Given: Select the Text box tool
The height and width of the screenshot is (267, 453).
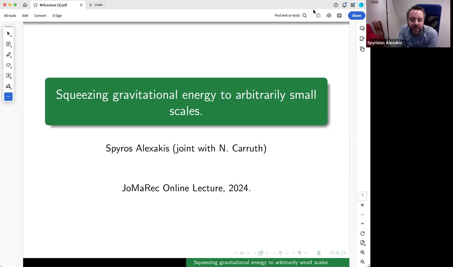Looking at the screenshot, I should click(8, 76).
